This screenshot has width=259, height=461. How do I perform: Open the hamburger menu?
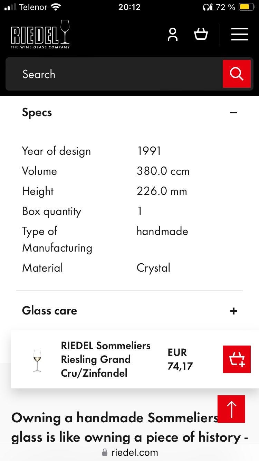pos(240,35)
